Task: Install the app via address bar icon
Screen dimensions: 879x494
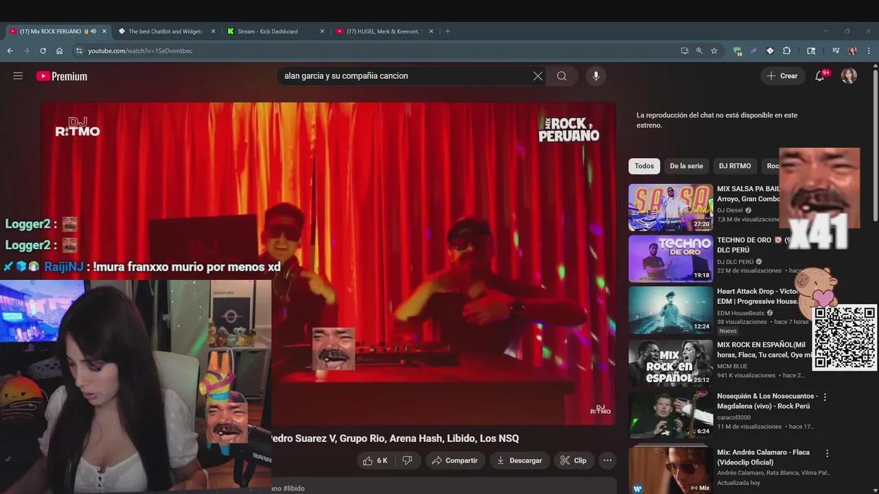Action: point(684,51)
